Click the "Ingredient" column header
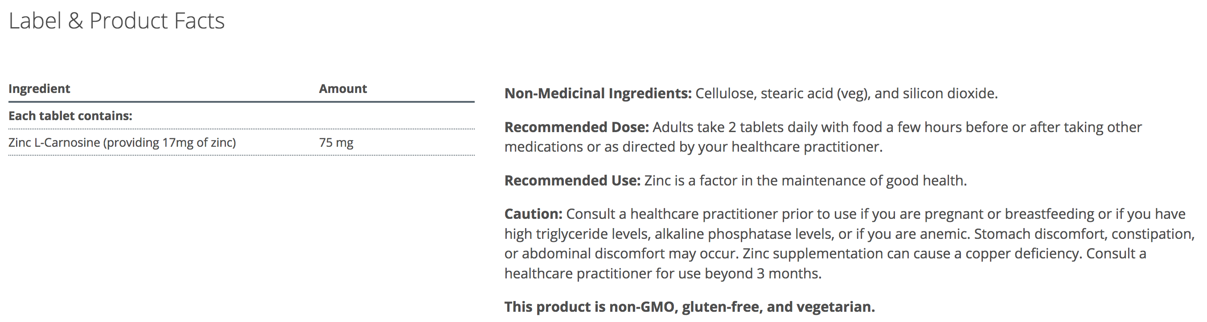Screen dimensions: 1207x322 (x=39, y=89)
